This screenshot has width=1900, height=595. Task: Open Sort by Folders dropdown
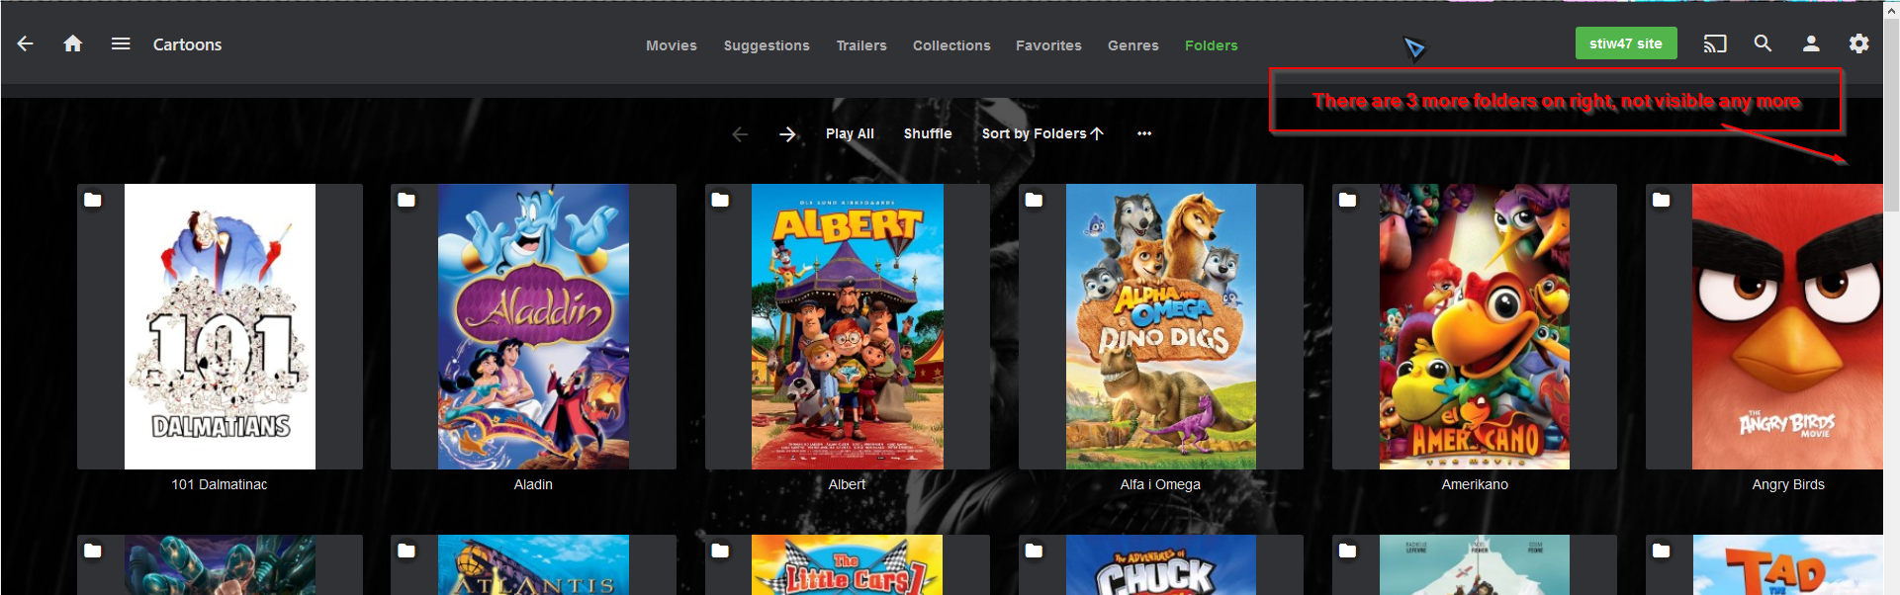coord(1042,133)
